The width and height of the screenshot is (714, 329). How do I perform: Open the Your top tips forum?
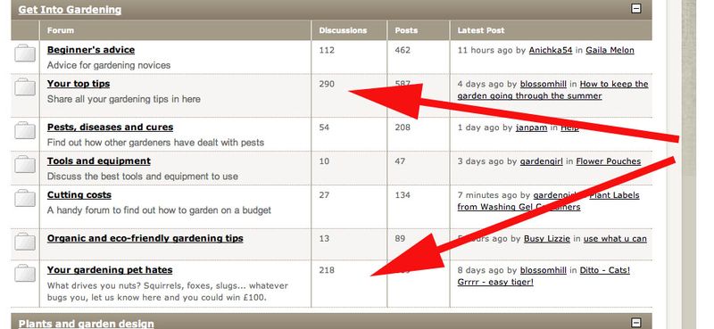79,84
